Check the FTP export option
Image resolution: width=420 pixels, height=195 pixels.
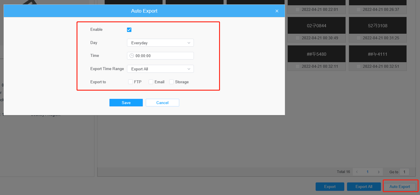coord(131,82)
